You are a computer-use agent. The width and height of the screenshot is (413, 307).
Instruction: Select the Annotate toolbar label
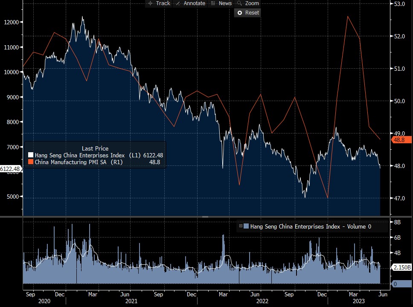195,3
